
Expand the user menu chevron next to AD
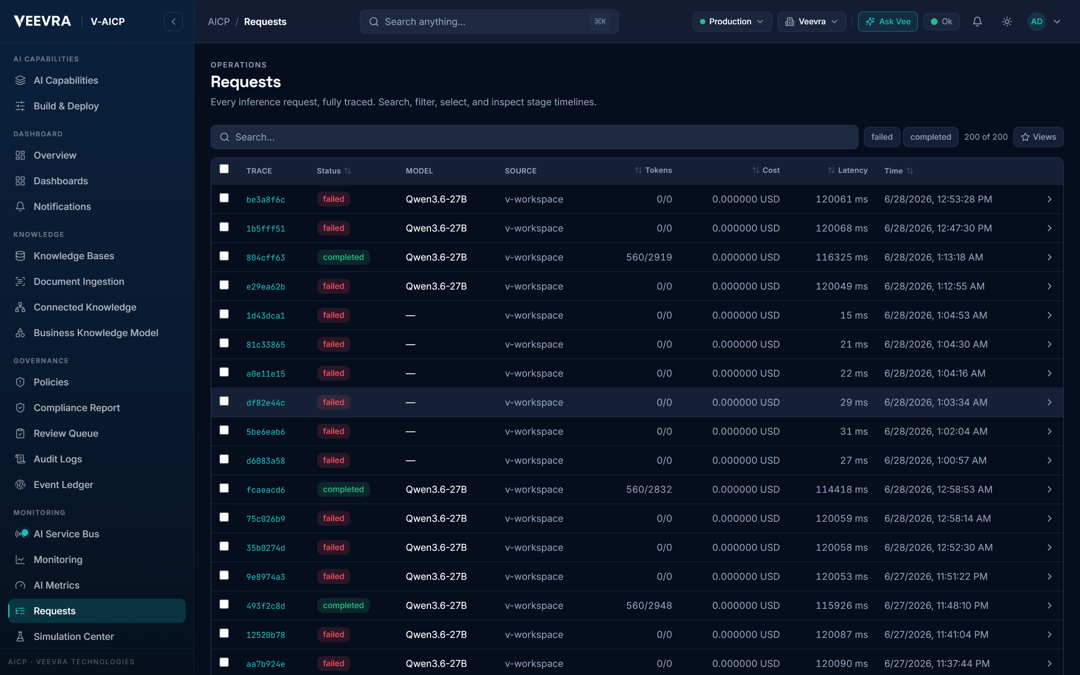coord(1057,21)
